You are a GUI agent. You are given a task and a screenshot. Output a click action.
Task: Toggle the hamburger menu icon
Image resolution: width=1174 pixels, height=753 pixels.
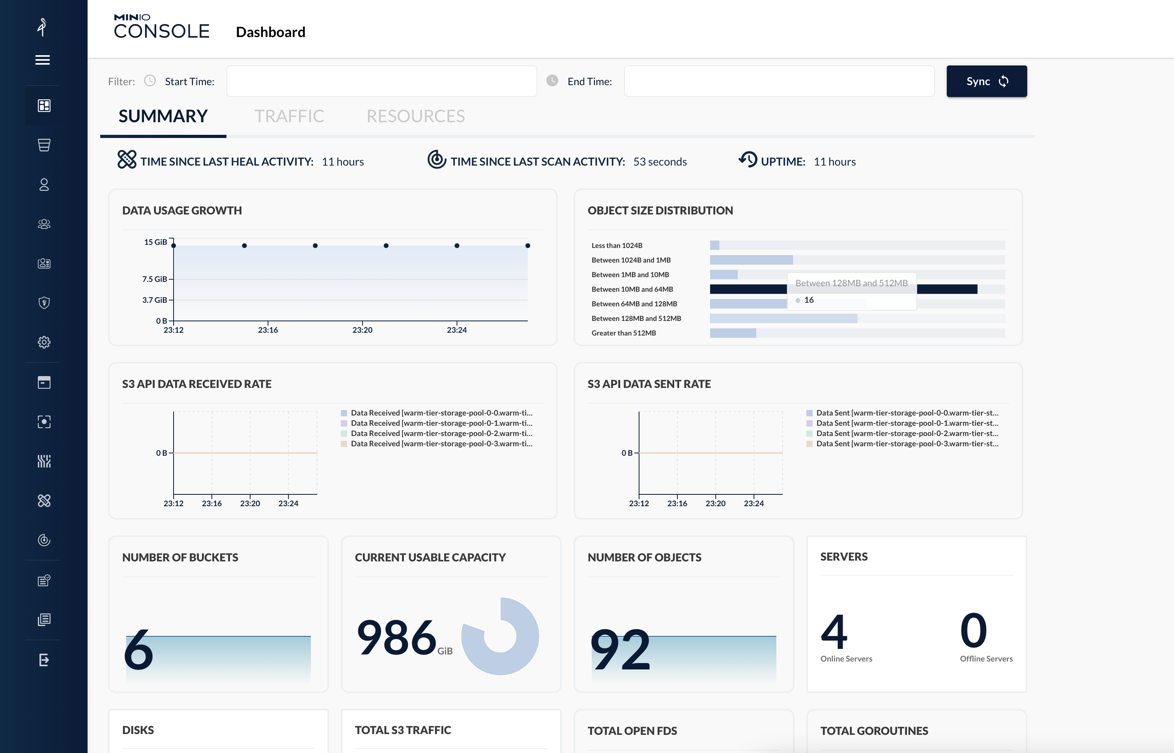pos(43,60)
